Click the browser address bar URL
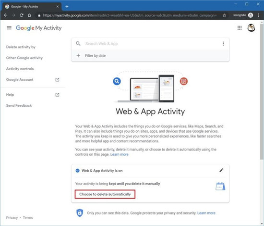Screen dimensions: 264x226 pyautogui.click(x=130, y=15)
